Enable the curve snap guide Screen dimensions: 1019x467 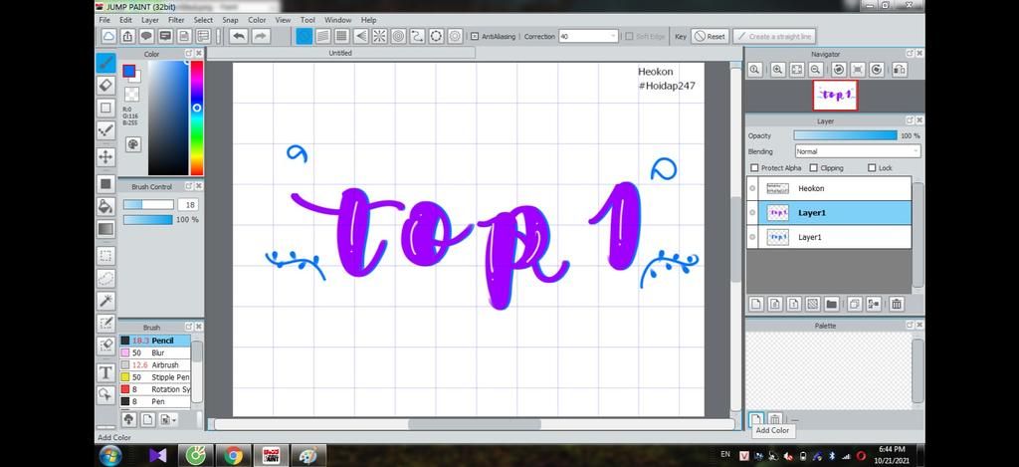click(x=417, y=37)
